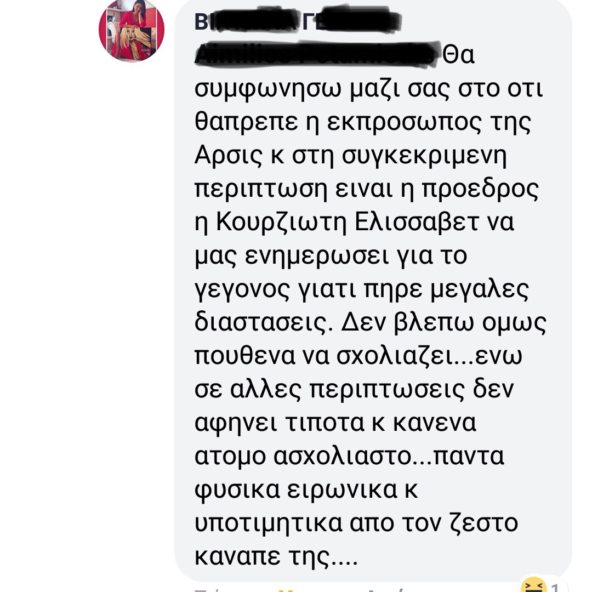Click the word σχολιαζει in the comment
The image size is (592, 592).
[395, 356]
